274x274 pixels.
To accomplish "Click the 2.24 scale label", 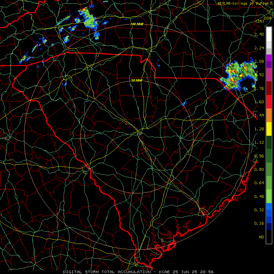I will tap(259, 48).
